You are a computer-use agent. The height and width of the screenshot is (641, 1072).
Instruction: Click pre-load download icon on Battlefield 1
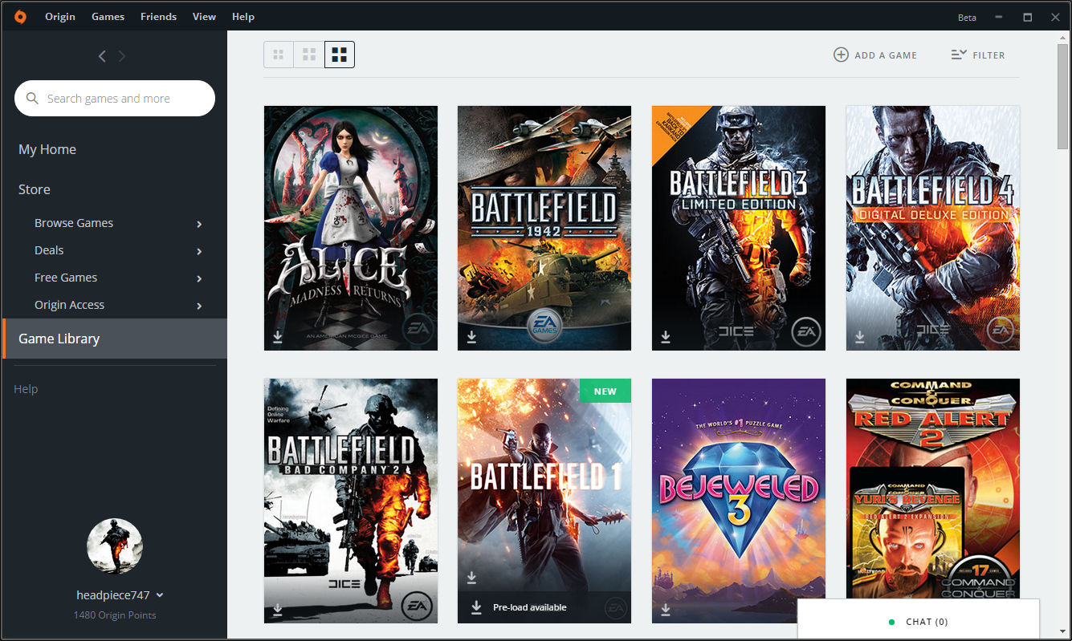(x=476, y=607)
